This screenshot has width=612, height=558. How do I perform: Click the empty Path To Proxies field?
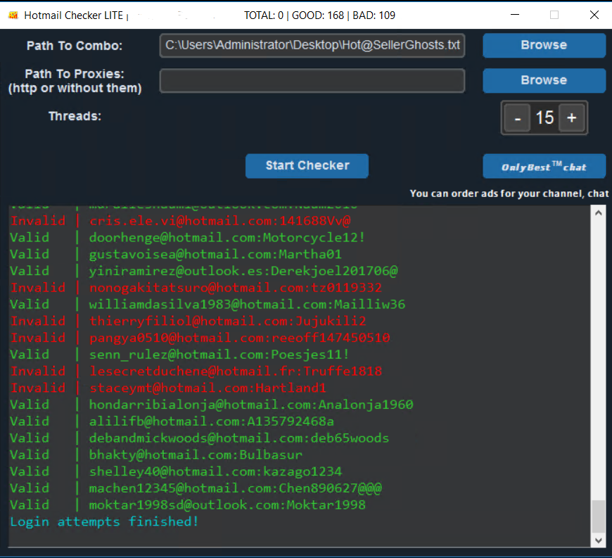pyautogui.click(x=312, y=80)
